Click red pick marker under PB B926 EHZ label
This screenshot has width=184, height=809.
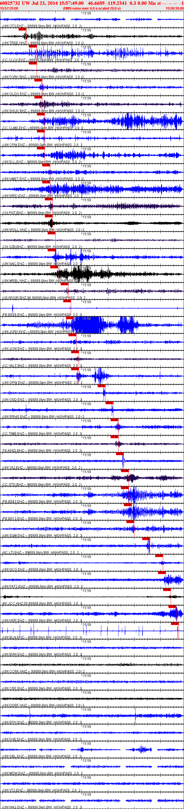[69, 318]
